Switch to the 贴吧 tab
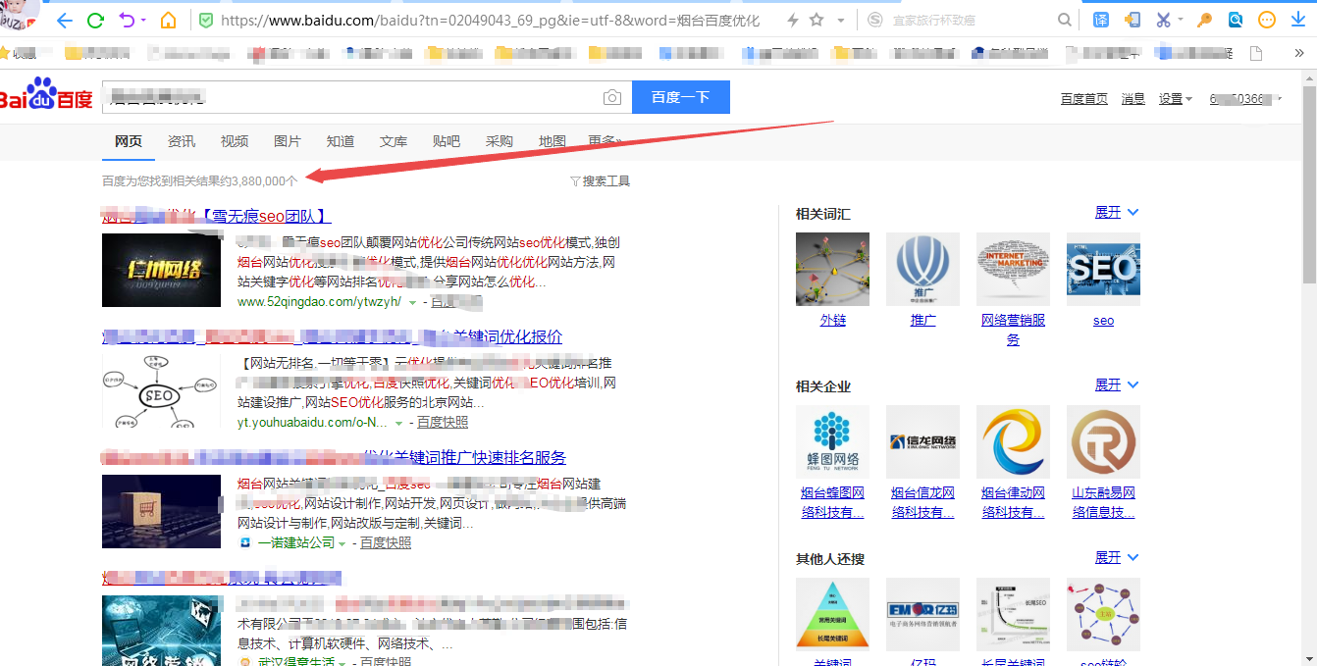 tap(447, 141)
